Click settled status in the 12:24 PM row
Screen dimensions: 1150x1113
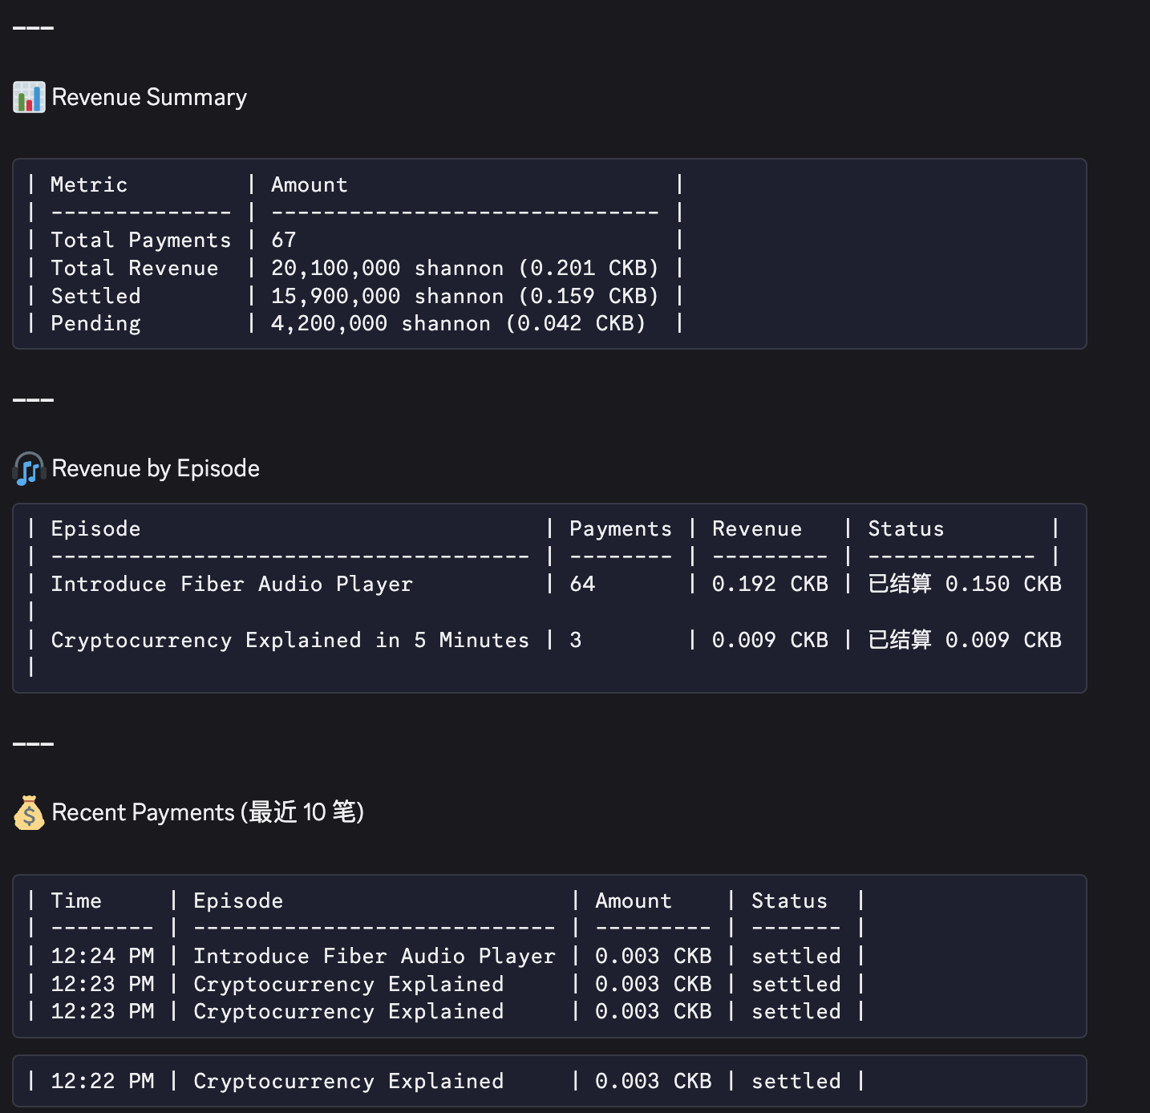pyautogui.click(x=796, y=956)
